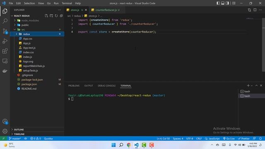This screenshot has width=265, height=149.
Task: Click Prettier status bar item
Action: 244,139
